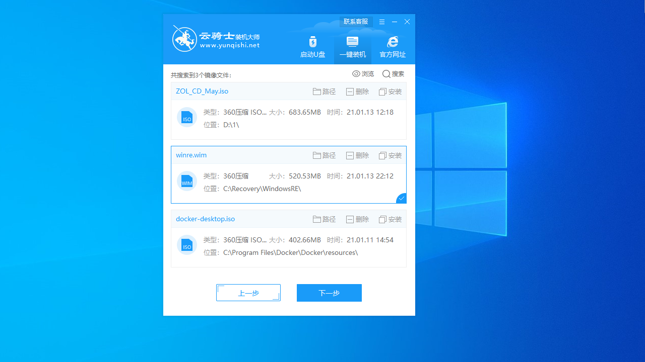Click 安装 to install winre.wim

point(390,155)
